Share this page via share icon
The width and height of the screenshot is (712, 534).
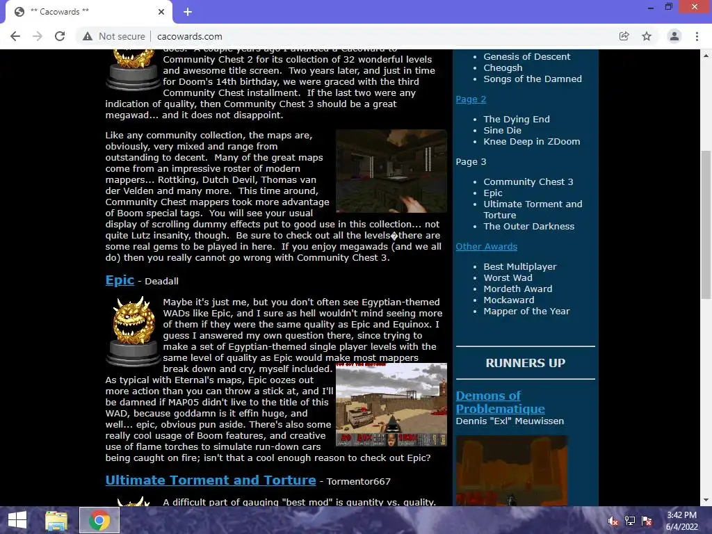[x=624, y=36]
